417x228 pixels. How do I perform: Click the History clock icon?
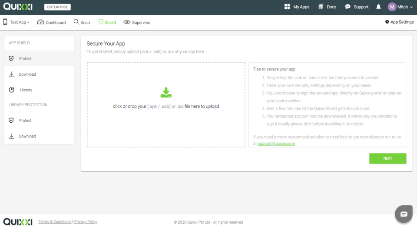[x=11, y=90]
